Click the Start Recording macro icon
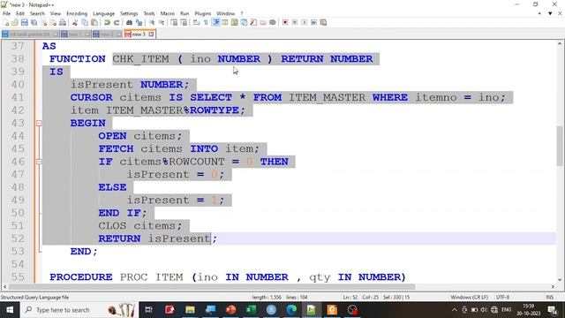This screenshot has height=318, width=565. tap(285, 22)
